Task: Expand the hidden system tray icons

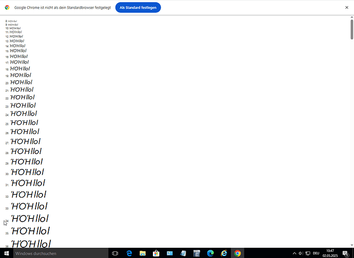Action: [294, 253]
